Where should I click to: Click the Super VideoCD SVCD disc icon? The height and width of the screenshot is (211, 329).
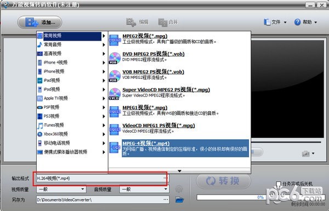click(115, 94)
